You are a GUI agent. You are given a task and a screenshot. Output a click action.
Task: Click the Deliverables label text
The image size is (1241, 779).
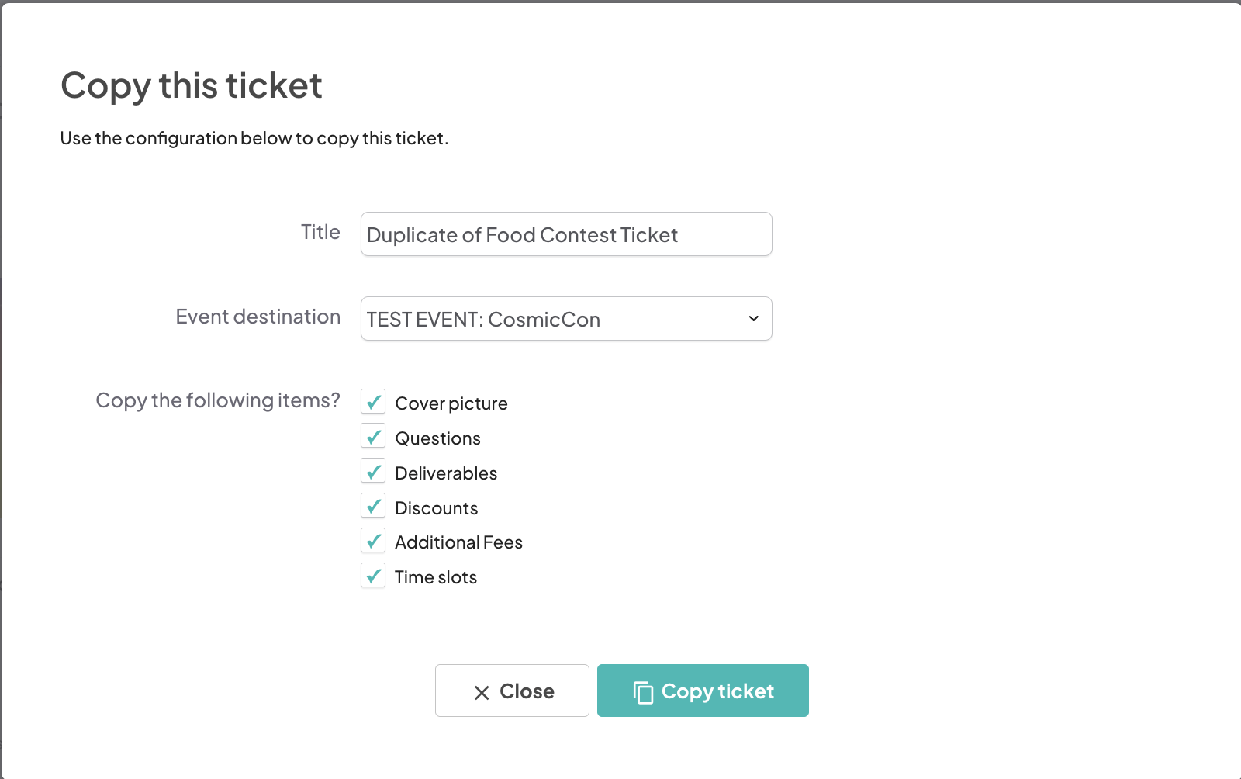446,473
